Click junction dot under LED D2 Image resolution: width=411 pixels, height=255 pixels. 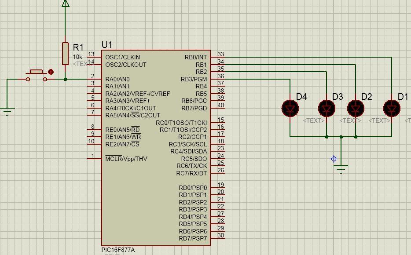click(356, 137)
